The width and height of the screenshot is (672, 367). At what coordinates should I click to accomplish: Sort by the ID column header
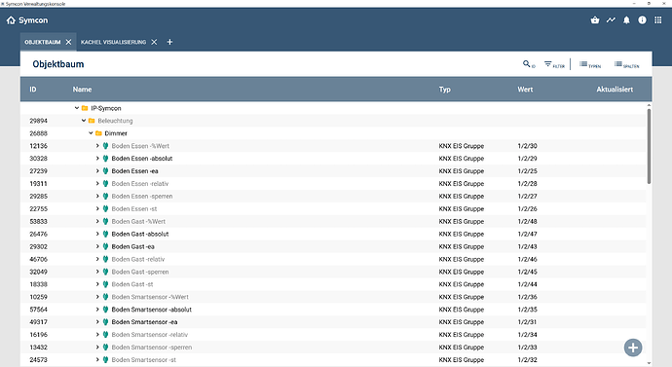pyautogui.click(x=33, y=90)
